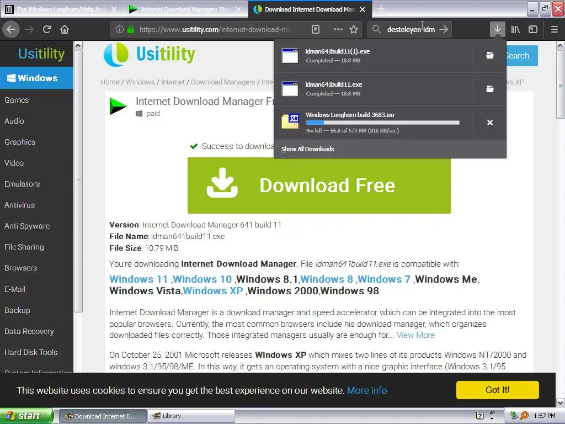
Task: Click the sidebar scrollbar up arrow
Action: click(x=78, y=46)
